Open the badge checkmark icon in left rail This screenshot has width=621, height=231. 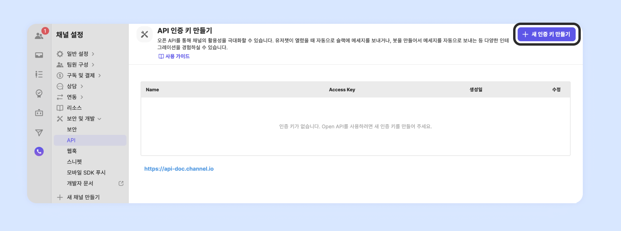[x=39, y=93]
